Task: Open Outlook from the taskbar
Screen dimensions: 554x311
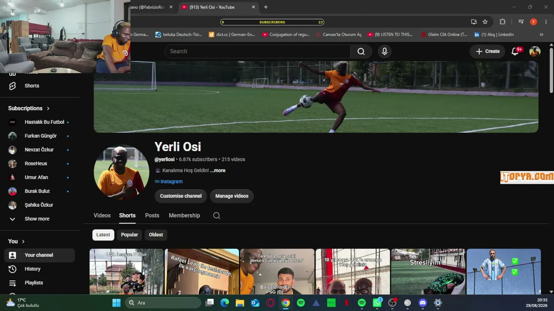Action: point(255,303)
